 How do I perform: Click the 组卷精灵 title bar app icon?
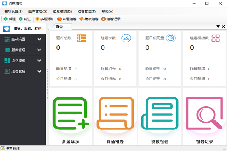click(x=5, y=3)
